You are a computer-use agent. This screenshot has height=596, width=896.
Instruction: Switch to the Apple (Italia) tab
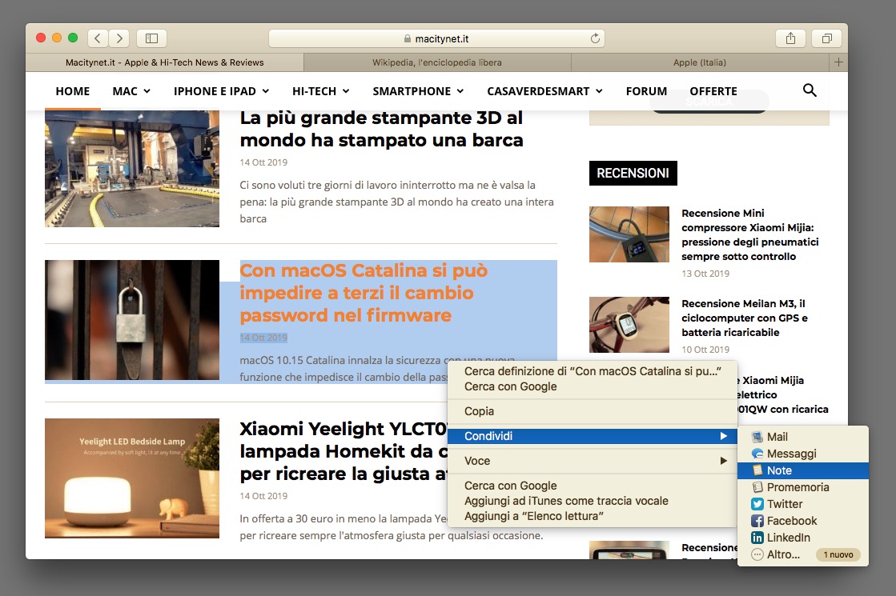click(700, 62)
